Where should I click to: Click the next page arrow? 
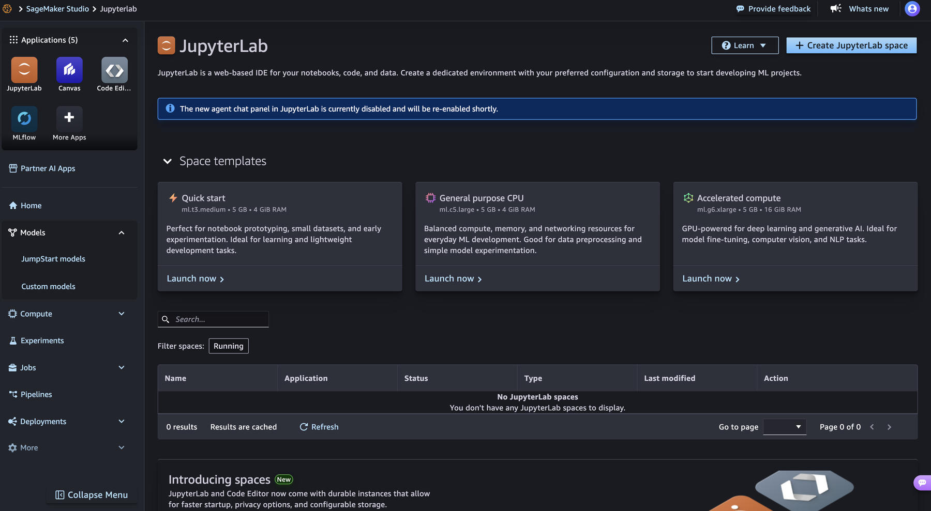(889, 427)
